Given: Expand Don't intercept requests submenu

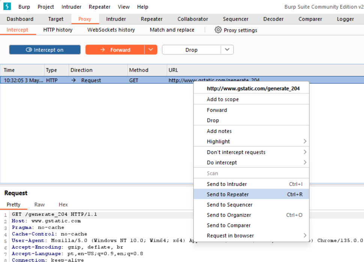Looking at the screenshot, I should 251,152.
